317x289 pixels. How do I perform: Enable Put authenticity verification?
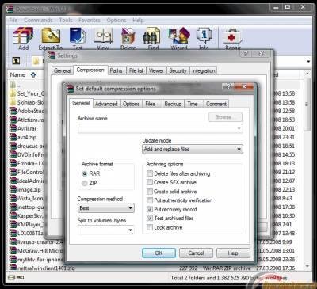click(150, 200)
